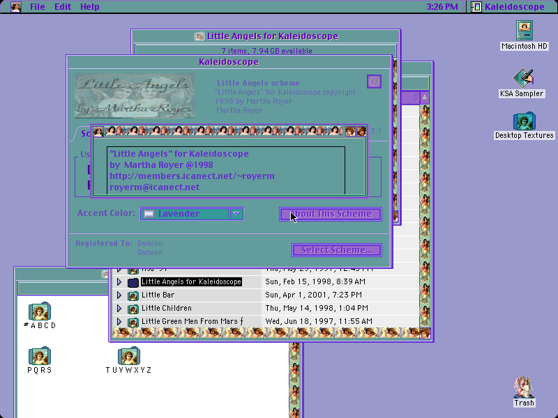Click the list window angel vertical scrollbar
558x418 pixels.
click(425, 216)
